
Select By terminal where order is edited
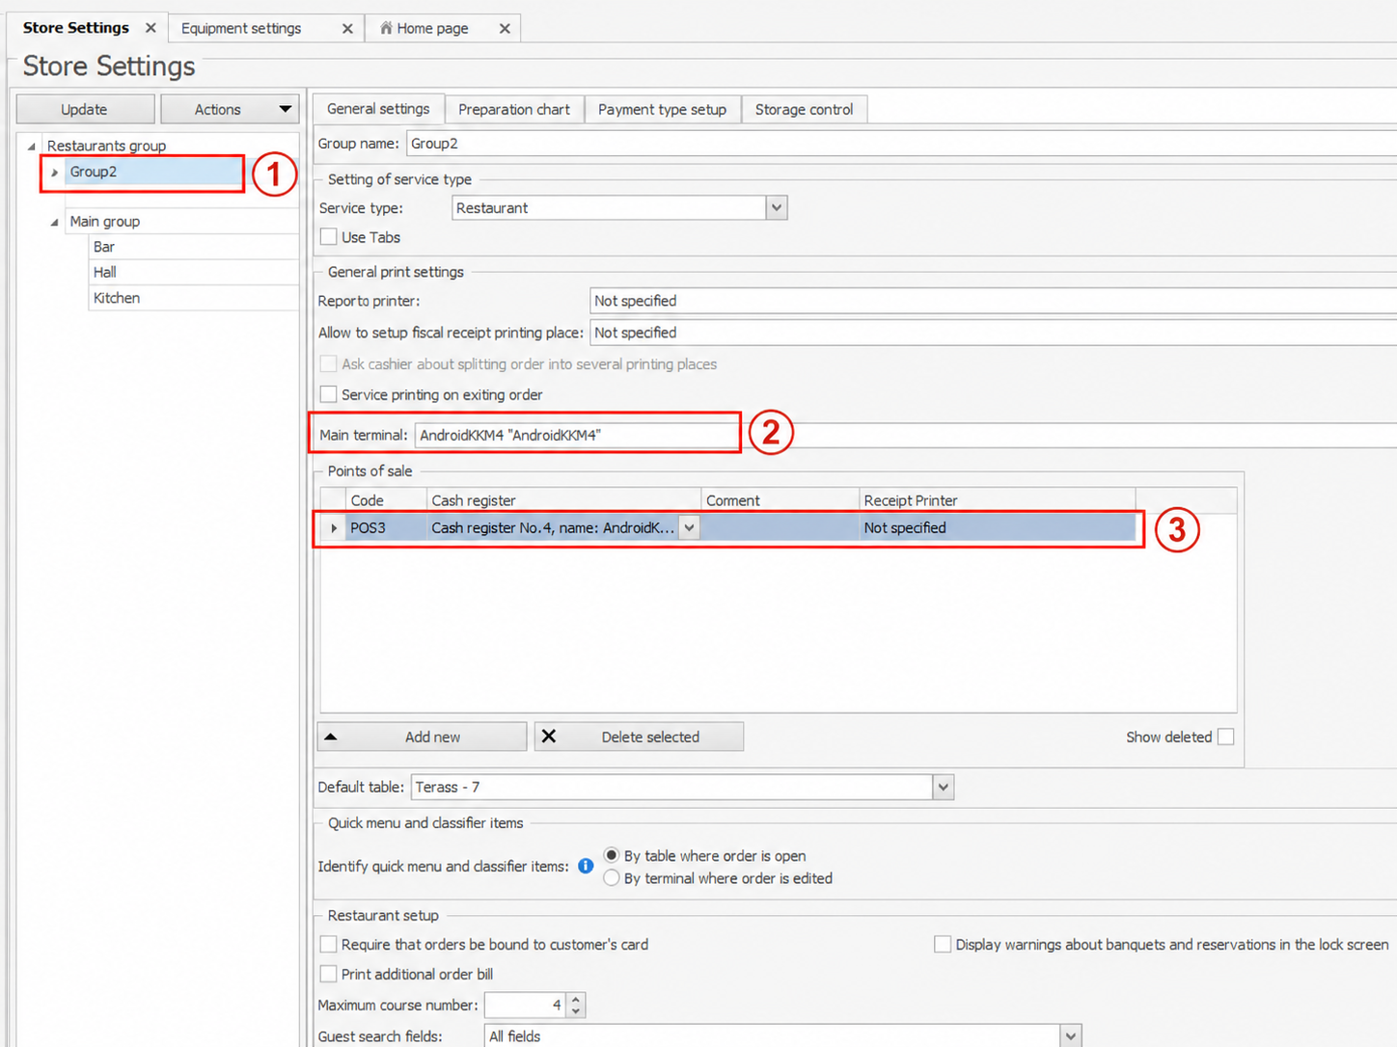[612, 878]
